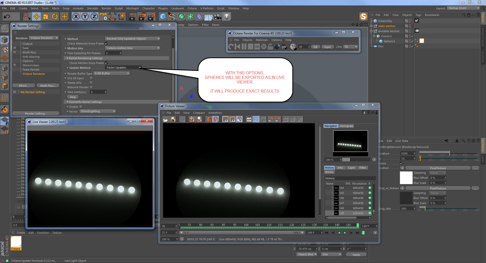This screenshot has height=263, width=486.
Task: Click the Edit Render Settings clapperboard icon
Action: [x=151, y=17]
